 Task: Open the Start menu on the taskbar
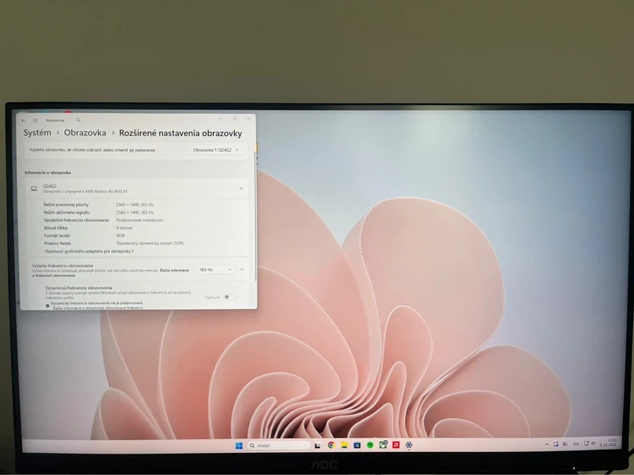(239, 444)
